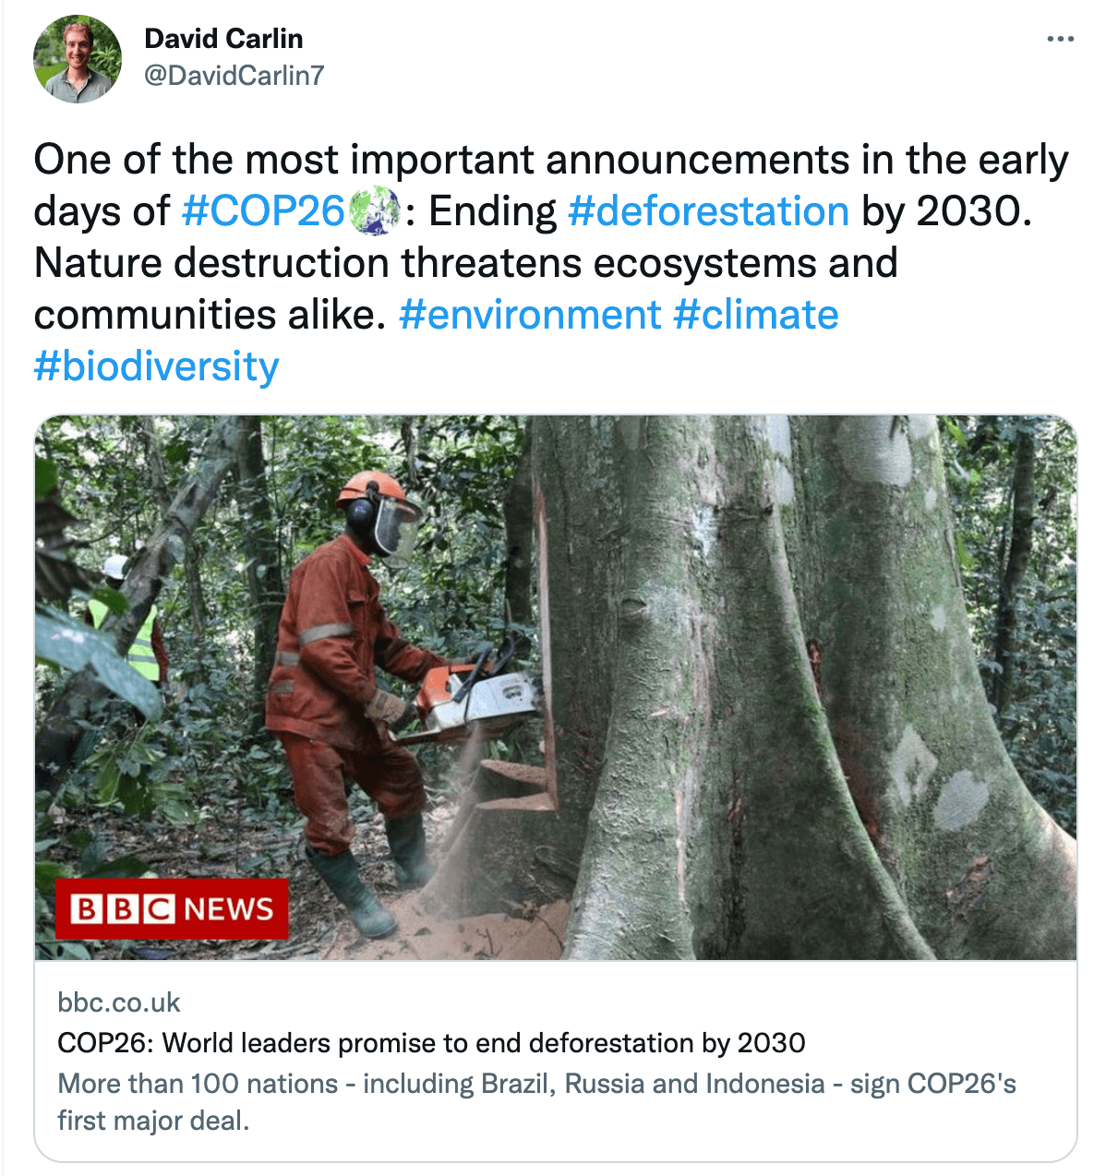This screenshot has width=1106, height=1176.
Task: Open the #COP26 hashtag
Action: click(x=263, y=211)
